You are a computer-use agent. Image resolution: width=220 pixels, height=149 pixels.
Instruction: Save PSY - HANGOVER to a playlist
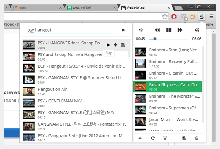click(x=123, y=45)
